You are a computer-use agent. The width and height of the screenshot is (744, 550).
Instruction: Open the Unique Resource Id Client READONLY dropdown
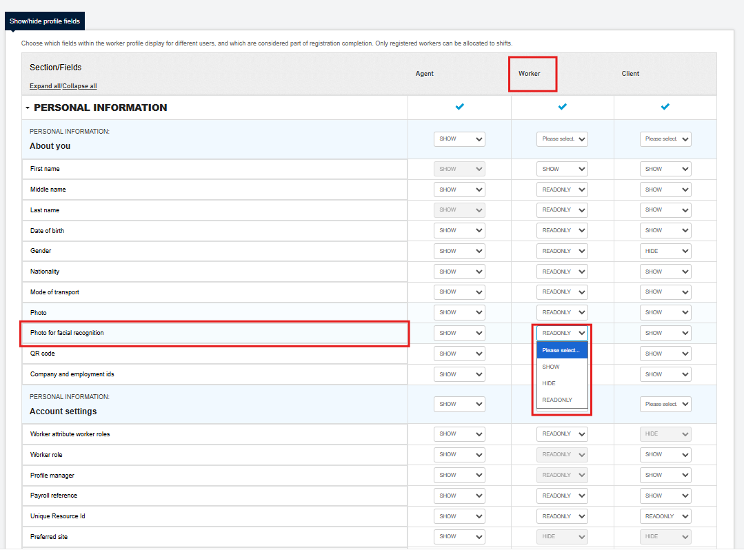click(665, 516)
